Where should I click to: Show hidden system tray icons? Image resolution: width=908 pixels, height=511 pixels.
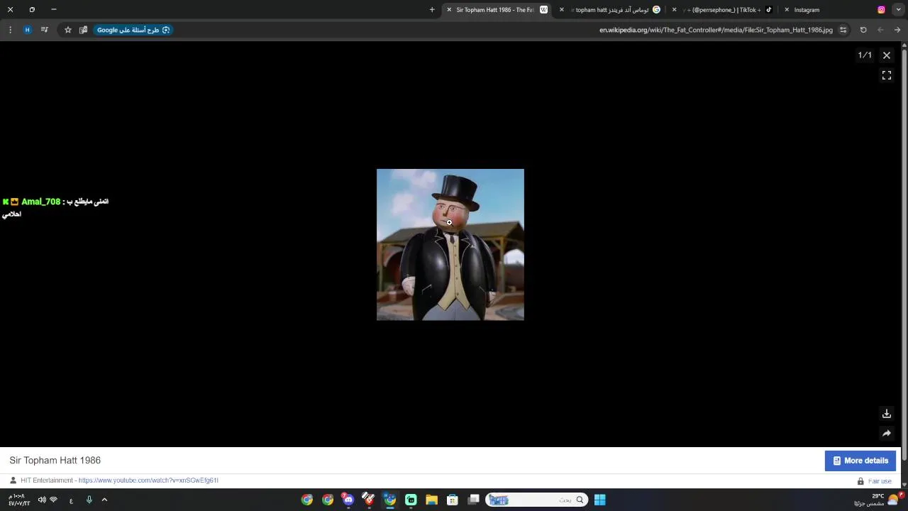[x=104, y=500]
